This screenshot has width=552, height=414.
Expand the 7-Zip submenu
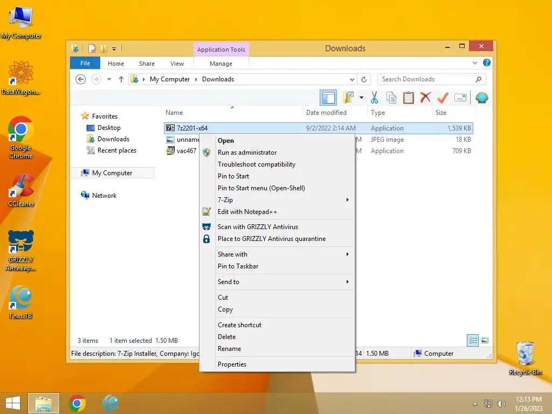click(278, 200)
